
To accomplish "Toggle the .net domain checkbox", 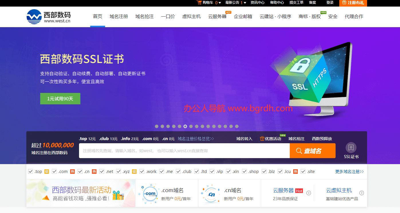I will (x=102, y=172).
